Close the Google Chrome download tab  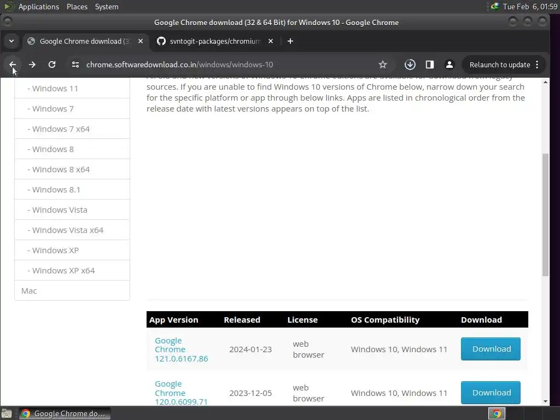click(x=141, y=41)
